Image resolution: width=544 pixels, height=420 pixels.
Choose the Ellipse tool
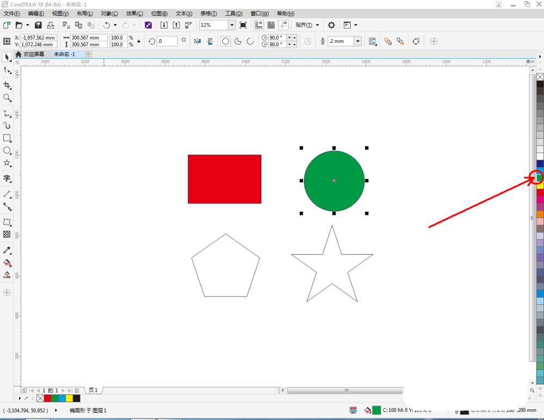tap(7, 151)
